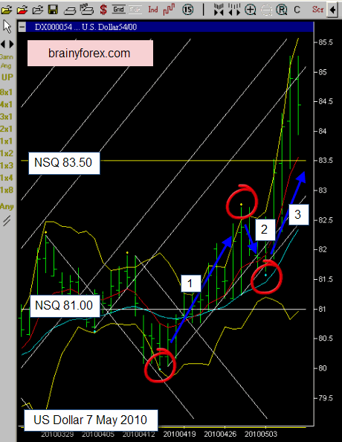Choose the UP direction option
The image size is (342, 442).
[7, 77]
